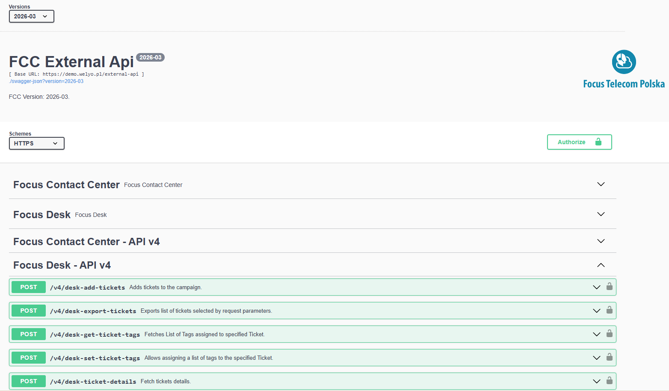Click POST badge for /v4/desk-ticket-details
Image resolution: width=669 pixels, height=391 pixels.
click(29, 381)
